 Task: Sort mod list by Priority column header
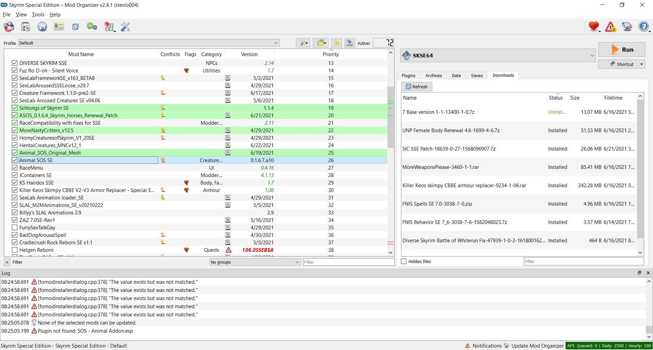331,54
